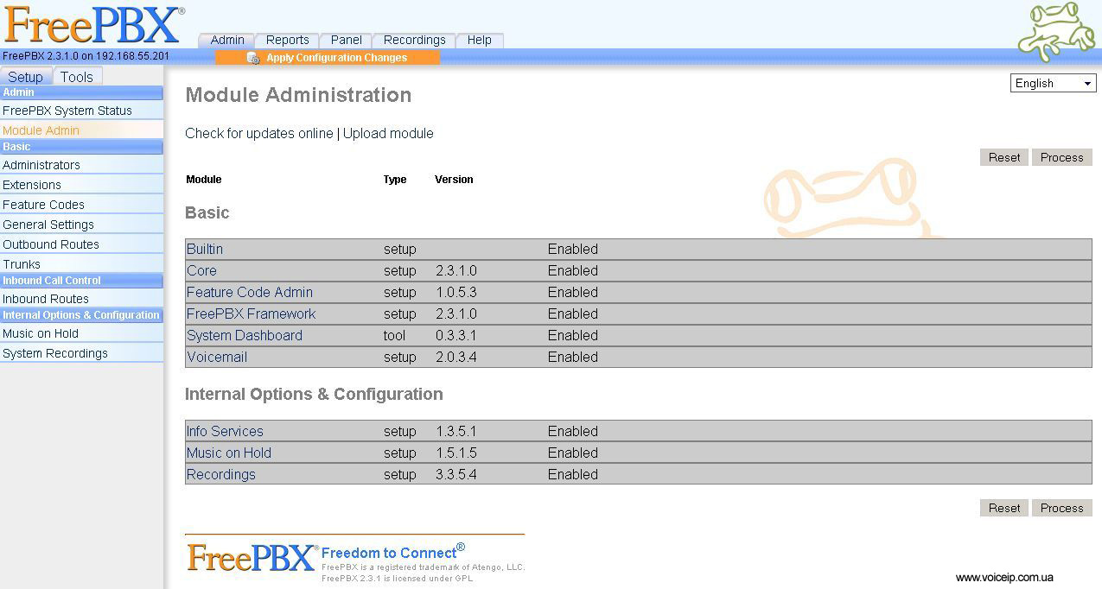Open Music on Hold in sidebar
This screenshot has height=589, width=1102.
click(81, 333)
